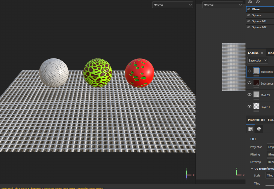
Task: Select the gray thumbnail of the top Substance layer
Action: tap(256, 71)
